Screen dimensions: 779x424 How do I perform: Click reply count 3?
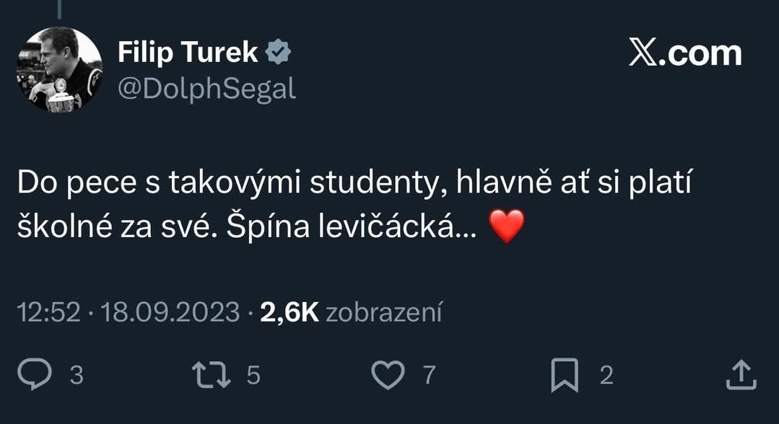pyautogui.click(x=77, y=375)
